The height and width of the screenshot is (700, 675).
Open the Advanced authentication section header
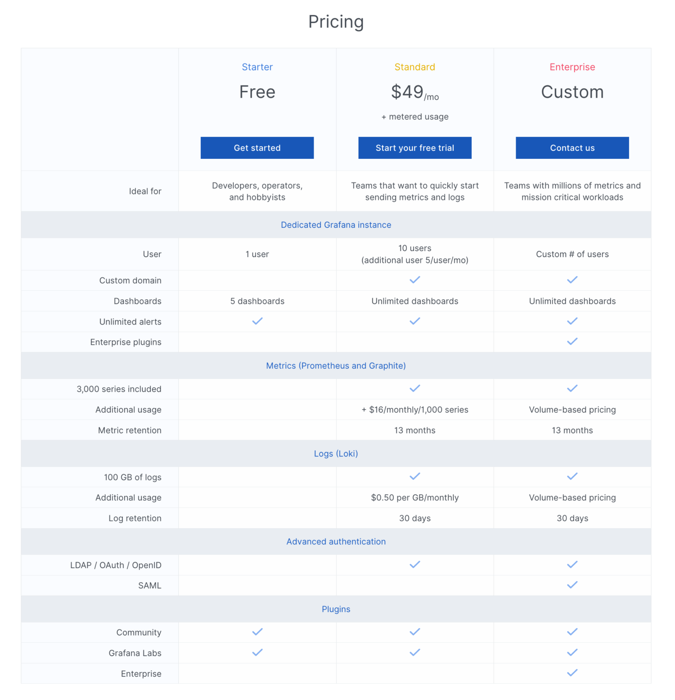[336, 542]
